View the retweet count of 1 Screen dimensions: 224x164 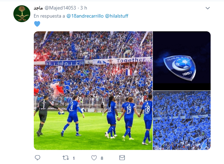point(74,158)
